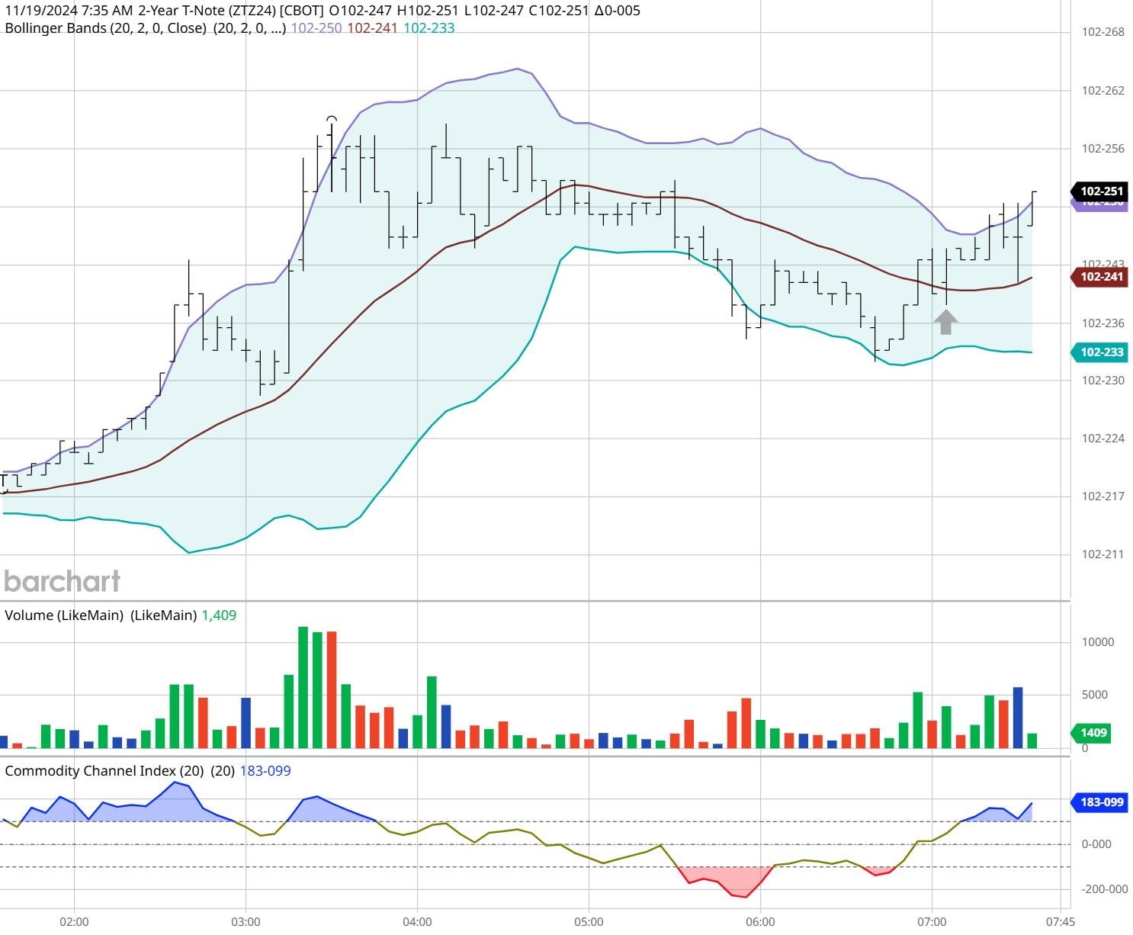Click the barchart watermark logo

63,581
